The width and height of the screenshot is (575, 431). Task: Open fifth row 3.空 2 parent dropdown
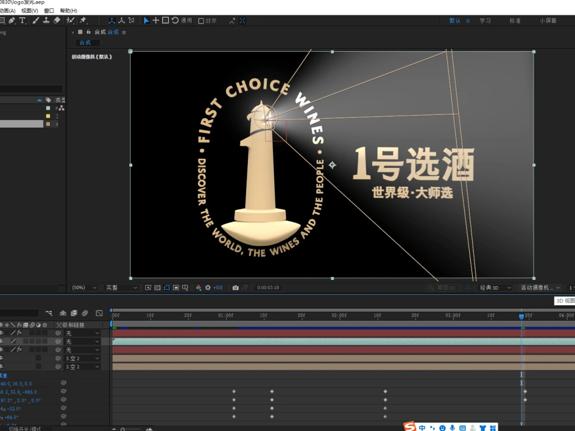click(x=82, y=367)
